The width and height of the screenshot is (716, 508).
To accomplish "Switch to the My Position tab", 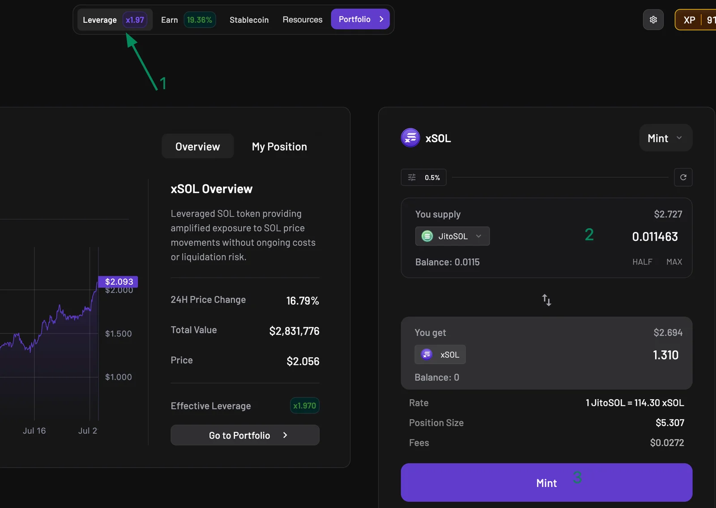I will (279, 146).
